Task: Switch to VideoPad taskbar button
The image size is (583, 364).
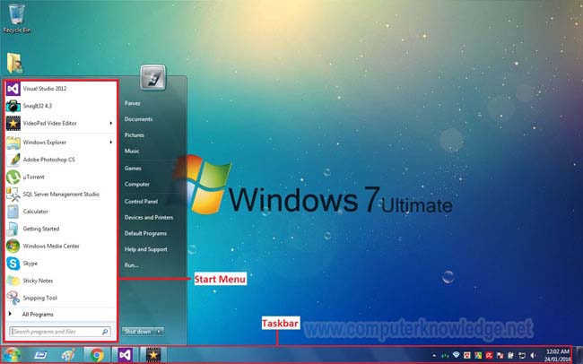Action: (152, 355)
